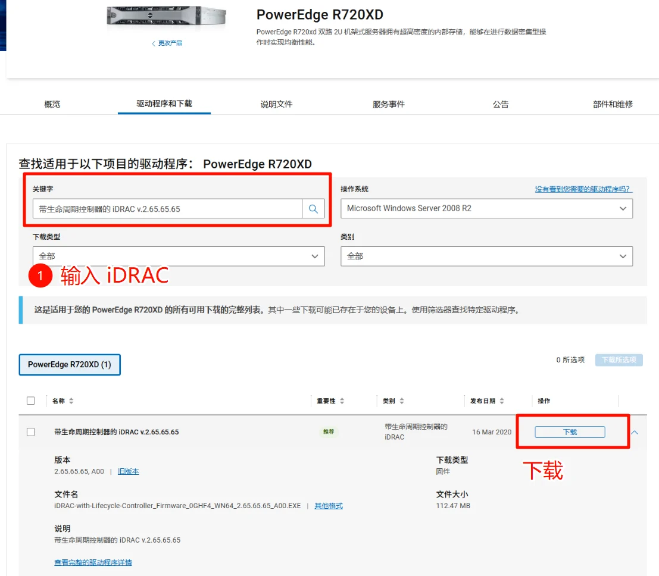659x576 pixels.
Task: Open 没有看到您需要的驱动程序吗 link
Action: 583,189
